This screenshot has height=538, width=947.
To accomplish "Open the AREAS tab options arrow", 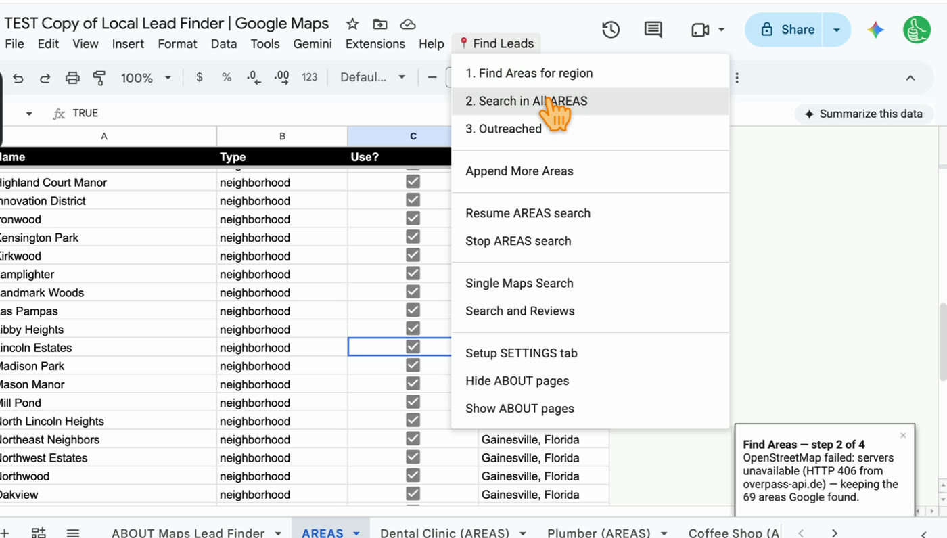I will click(356, 533).
